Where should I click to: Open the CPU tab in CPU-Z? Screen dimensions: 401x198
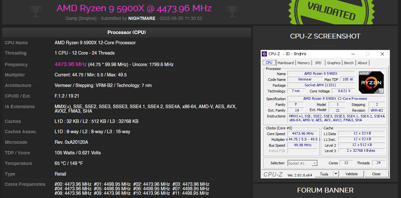tap(269, 63)
